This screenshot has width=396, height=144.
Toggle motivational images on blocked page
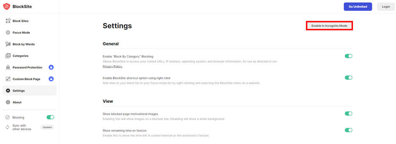click(348, 114)
